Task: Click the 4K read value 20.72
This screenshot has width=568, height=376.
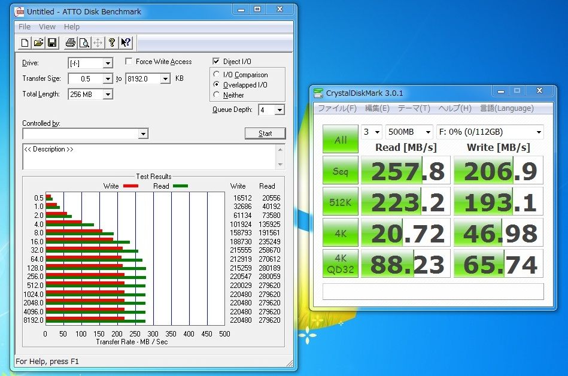Action: [406, 233]
